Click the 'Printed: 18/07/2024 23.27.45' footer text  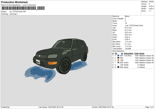click(103, 107)
